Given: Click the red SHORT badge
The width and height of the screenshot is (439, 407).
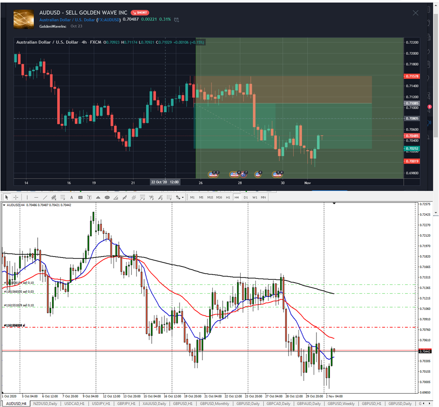Looking at the screenshot, I should (x=140, y=13).
